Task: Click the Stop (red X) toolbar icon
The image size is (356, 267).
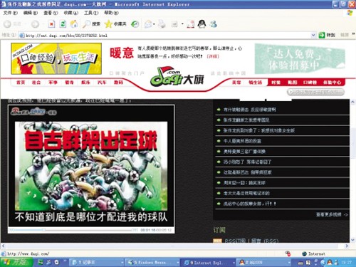Action: tap(51, 24)
